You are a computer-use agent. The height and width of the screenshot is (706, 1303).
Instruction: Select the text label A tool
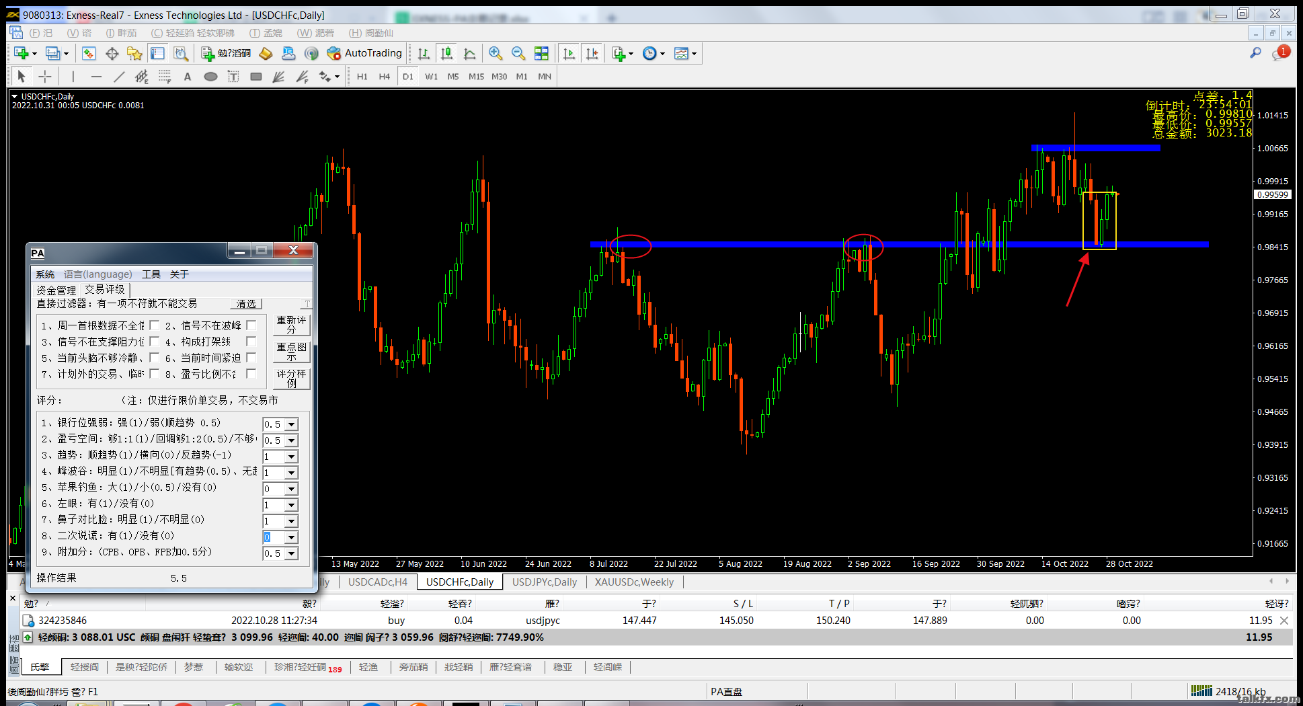coord(188,77)
